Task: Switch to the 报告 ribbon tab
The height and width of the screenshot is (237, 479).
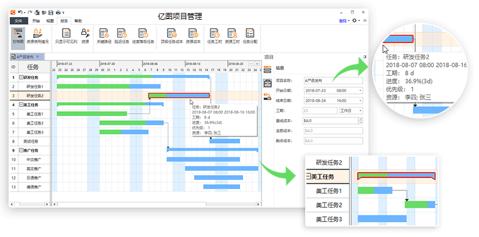Action: (64, 21)
